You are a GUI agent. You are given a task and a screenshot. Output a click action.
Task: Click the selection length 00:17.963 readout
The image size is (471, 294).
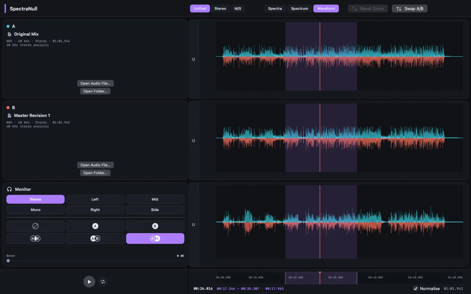click(x=275, y=288)
